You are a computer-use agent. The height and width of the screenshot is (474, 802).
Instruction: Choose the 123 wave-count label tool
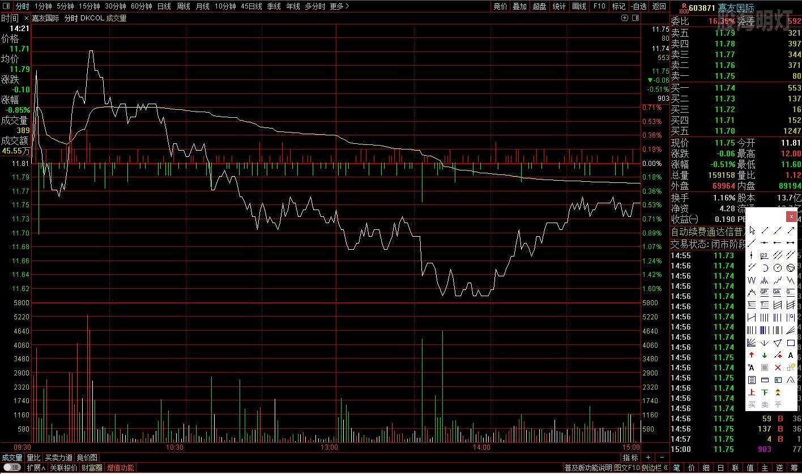tap(765, 255)
